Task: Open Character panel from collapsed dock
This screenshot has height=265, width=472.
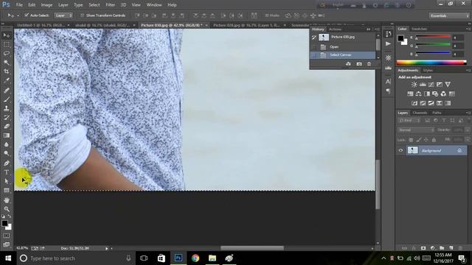Action: [x=389, y=82]
